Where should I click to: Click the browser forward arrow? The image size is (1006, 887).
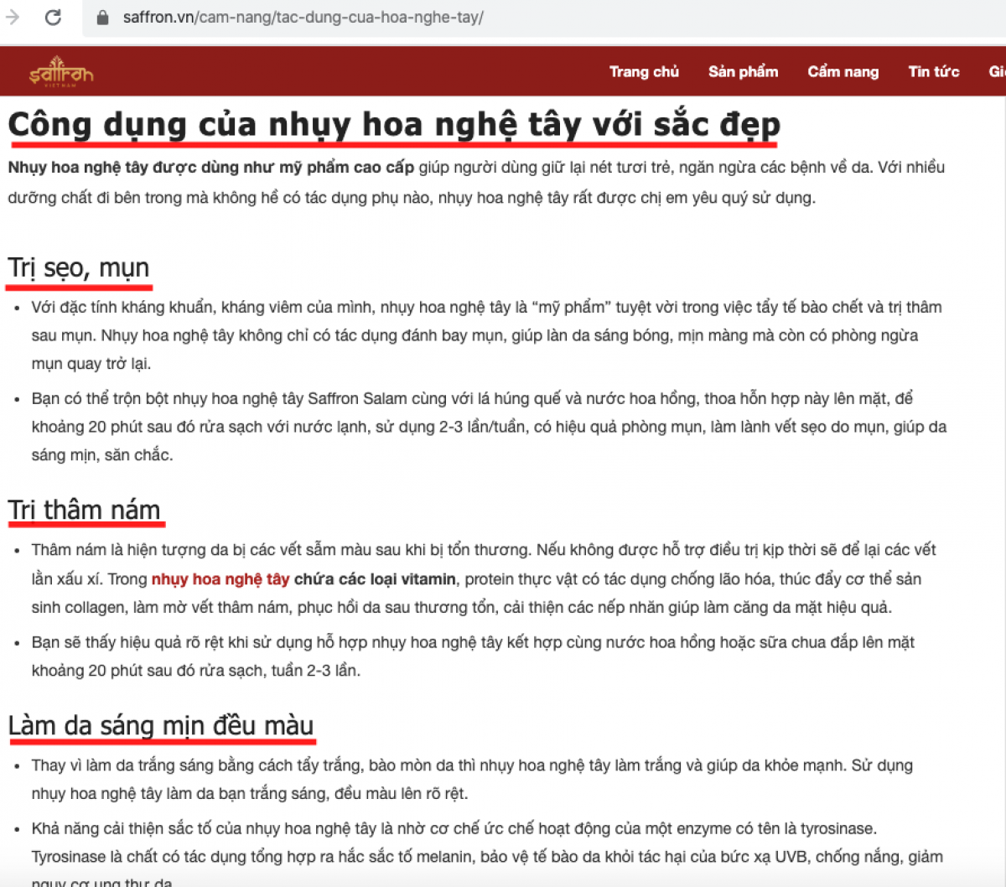12,17
